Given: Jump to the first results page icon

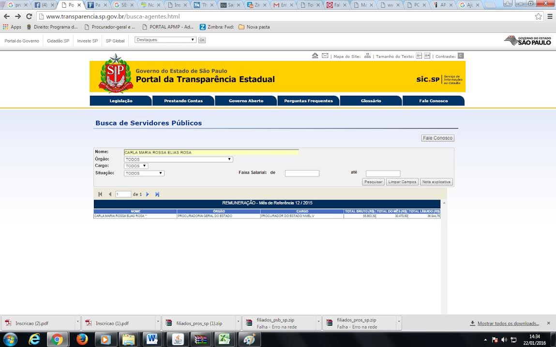Looking at the screenshot, I should click(x=100, y=194).
